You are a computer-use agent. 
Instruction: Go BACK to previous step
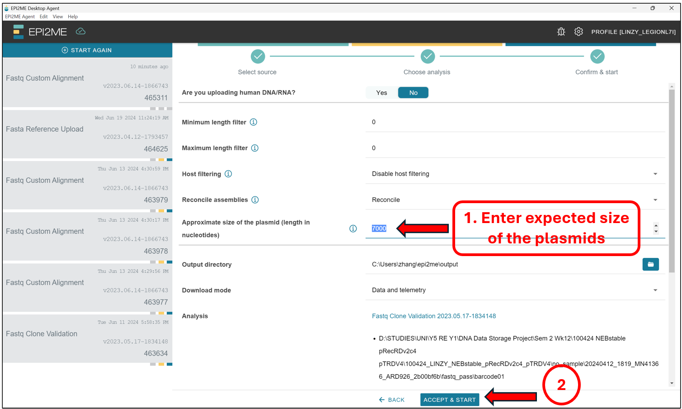392,399
